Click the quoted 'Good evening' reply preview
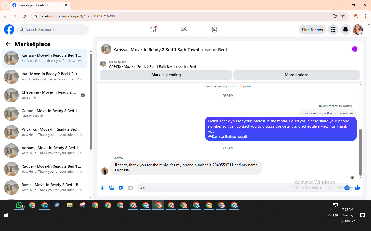 [x=327, y=113]
